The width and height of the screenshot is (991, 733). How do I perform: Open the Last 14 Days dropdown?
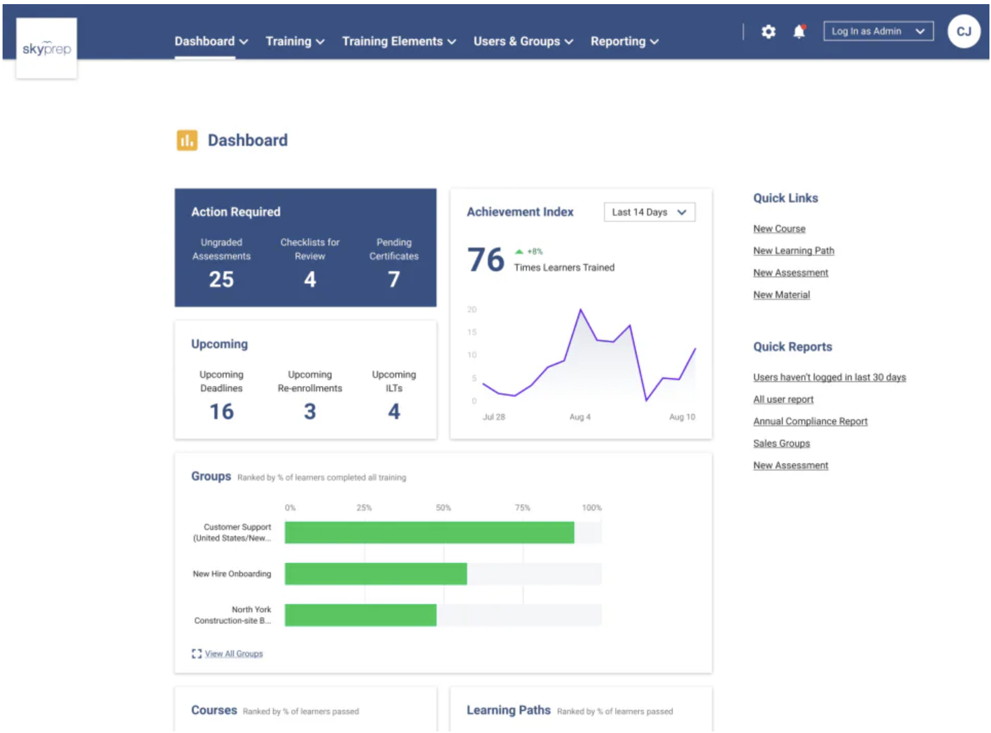(x=649, y=212)
